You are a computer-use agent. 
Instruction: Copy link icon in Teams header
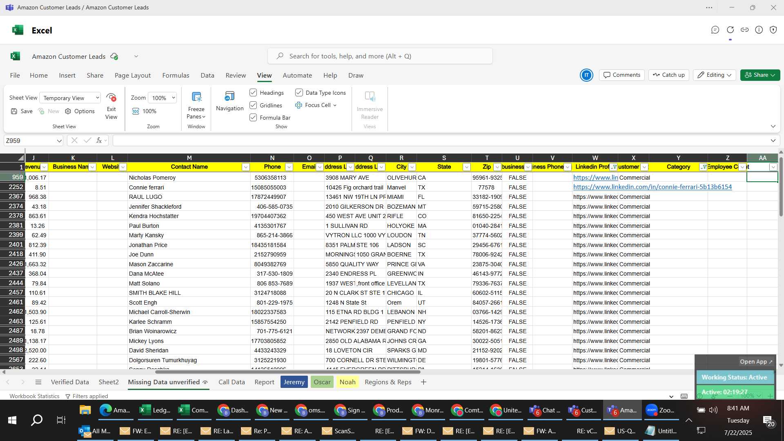click(744, 30)
